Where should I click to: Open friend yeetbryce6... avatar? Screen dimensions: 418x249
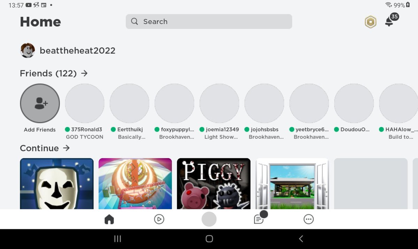pyautogui.click(x=309, y=103)
